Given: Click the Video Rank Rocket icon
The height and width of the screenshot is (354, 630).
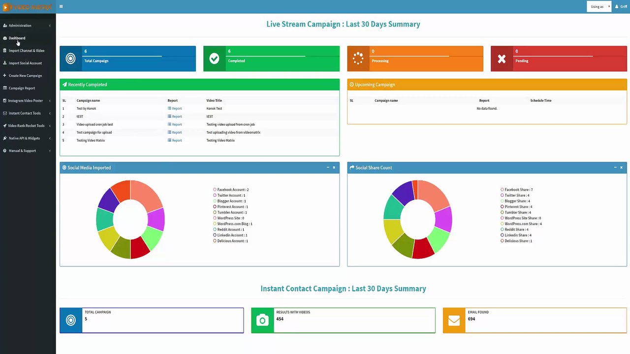Looking at the screenshot, I should tap(5, 126).
